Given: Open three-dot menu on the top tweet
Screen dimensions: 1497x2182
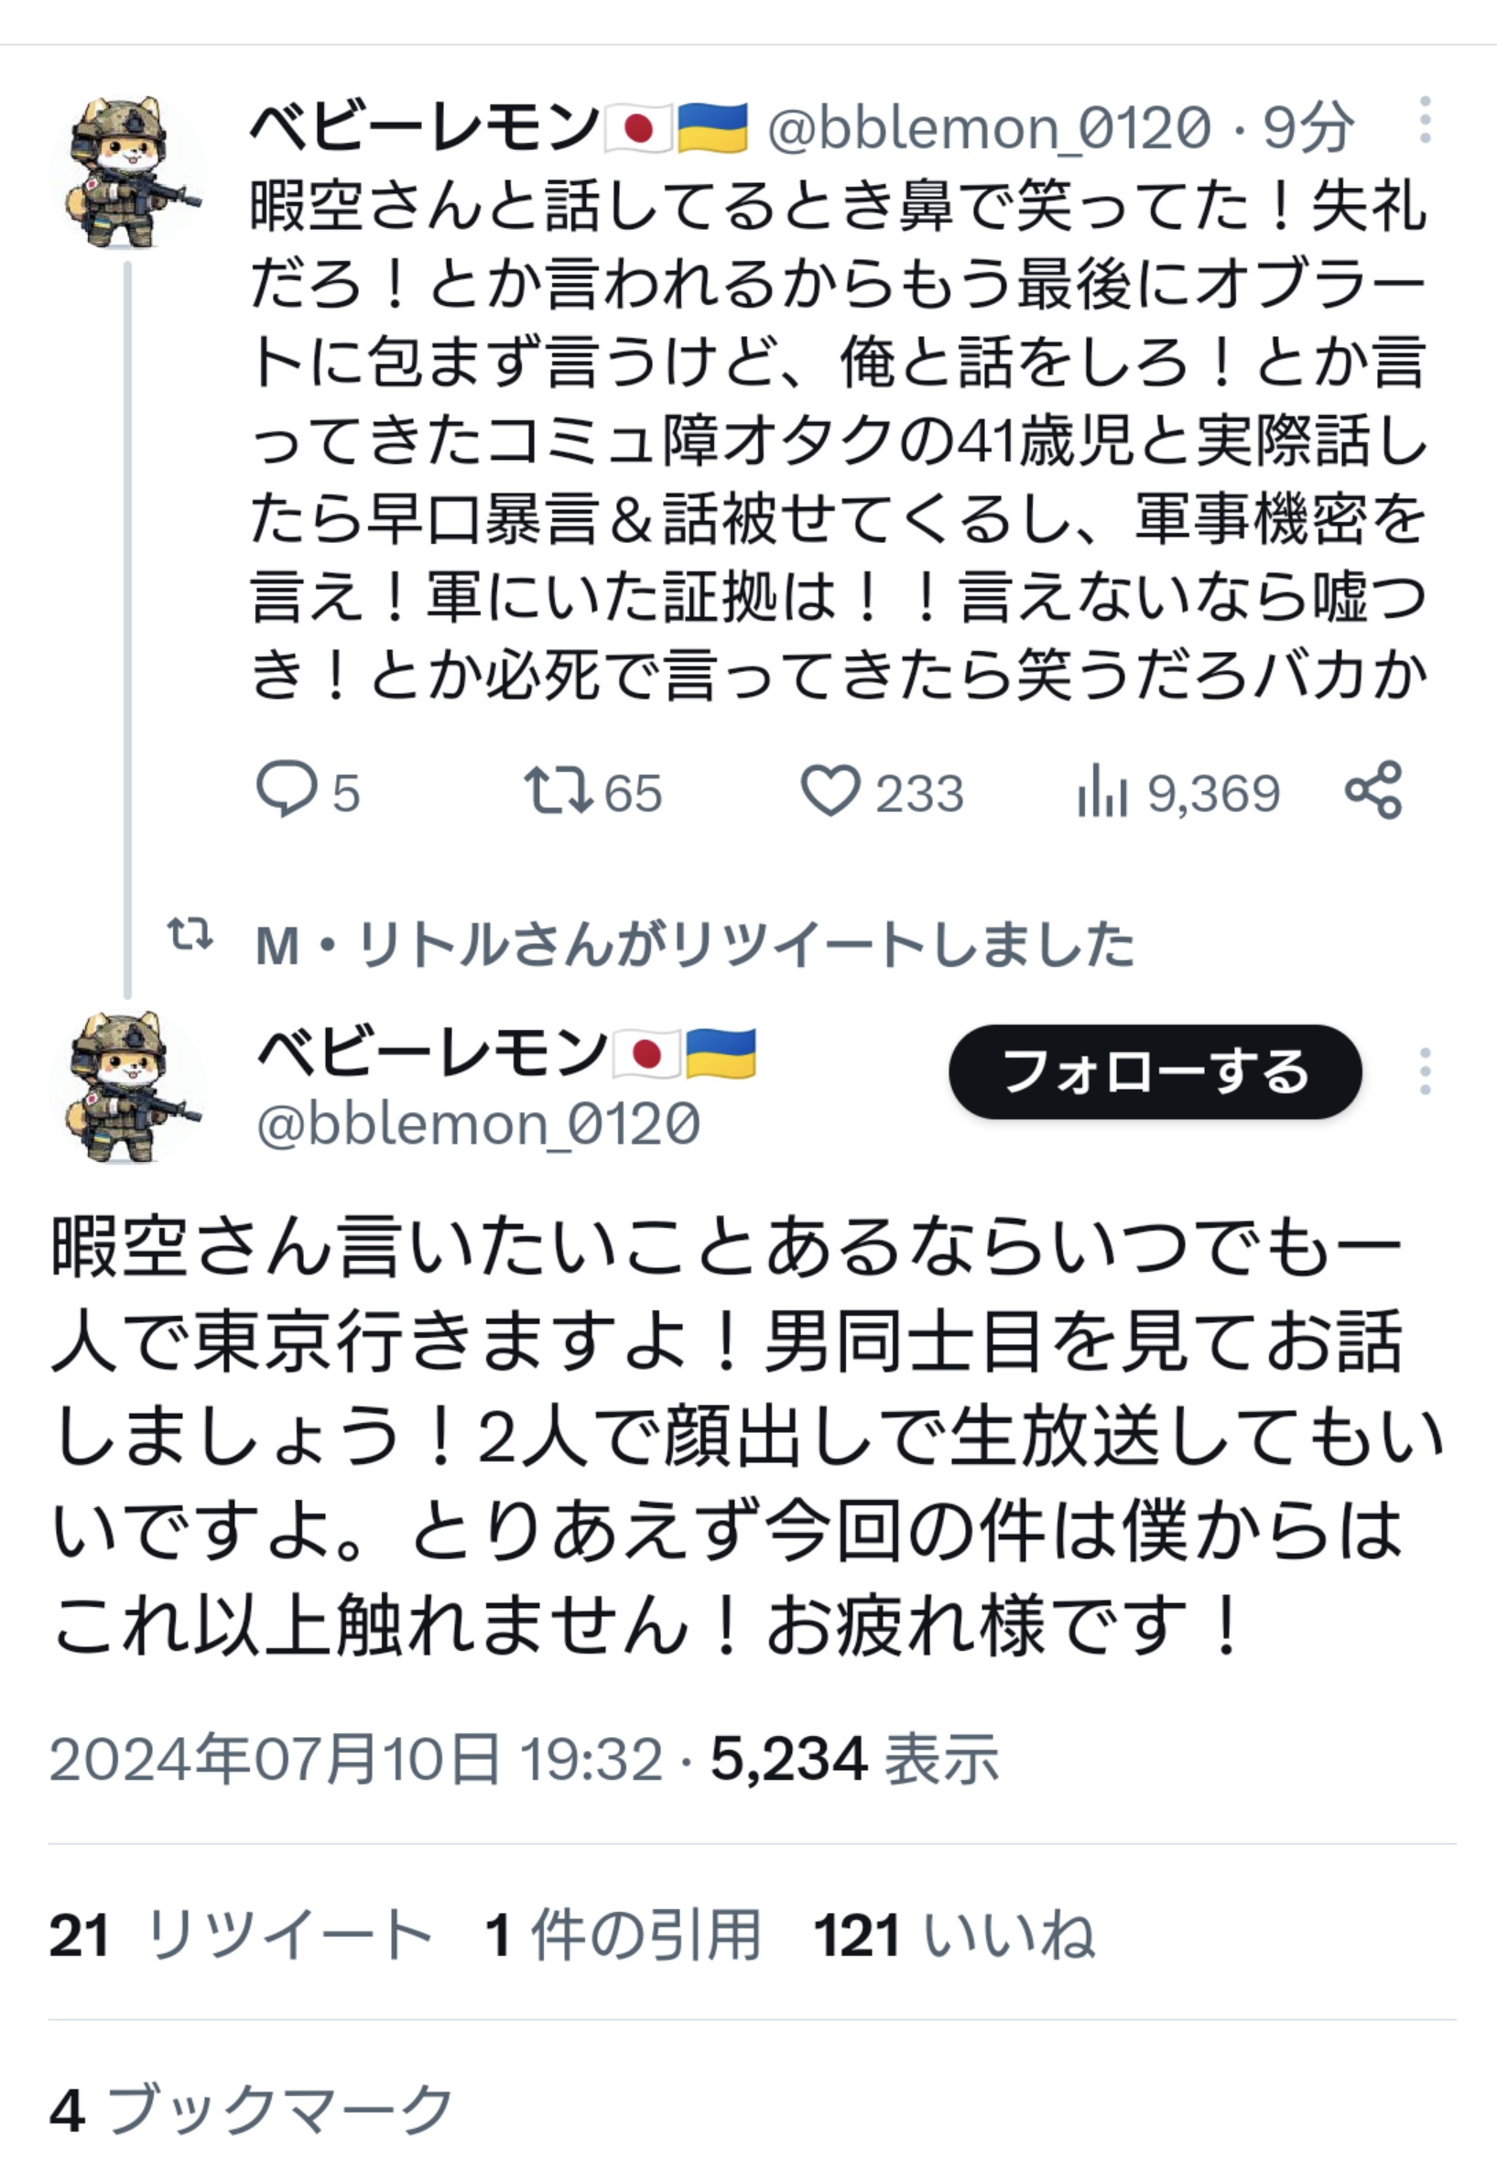Looking at the screenshot, I should (x=1426, y=120).
